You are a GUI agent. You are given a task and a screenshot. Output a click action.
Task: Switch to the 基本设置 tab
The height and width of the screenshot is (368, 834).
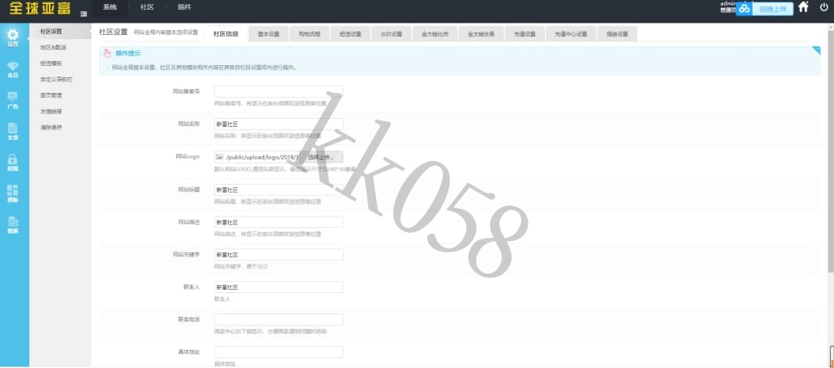[x=269, y=33]
